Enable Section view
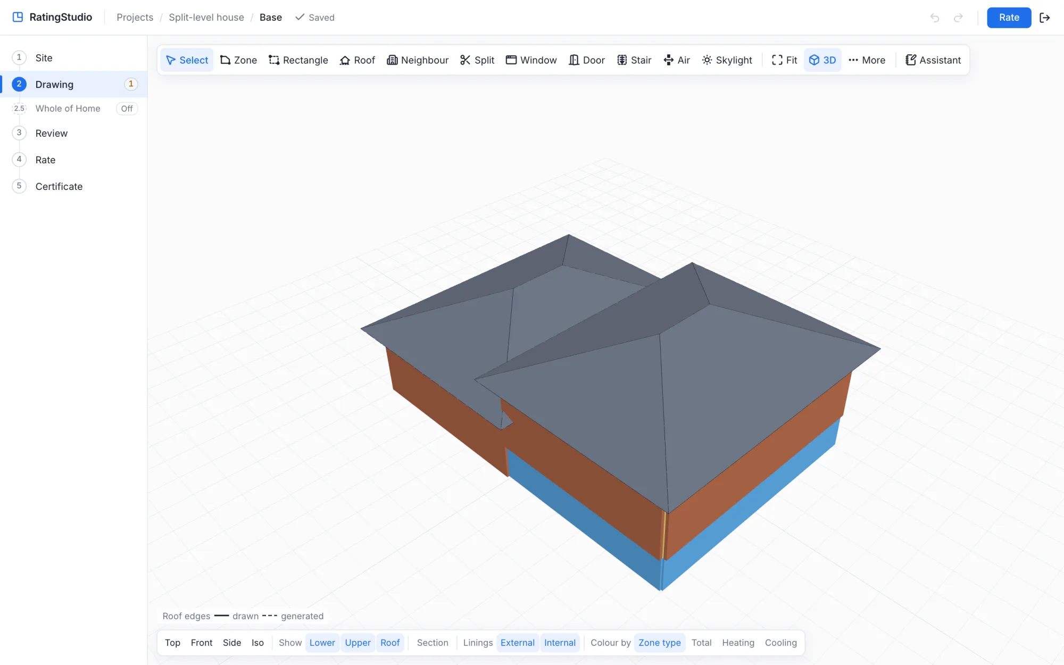The height and width of the screenshot is (665, 1064). tap(433, 643)
